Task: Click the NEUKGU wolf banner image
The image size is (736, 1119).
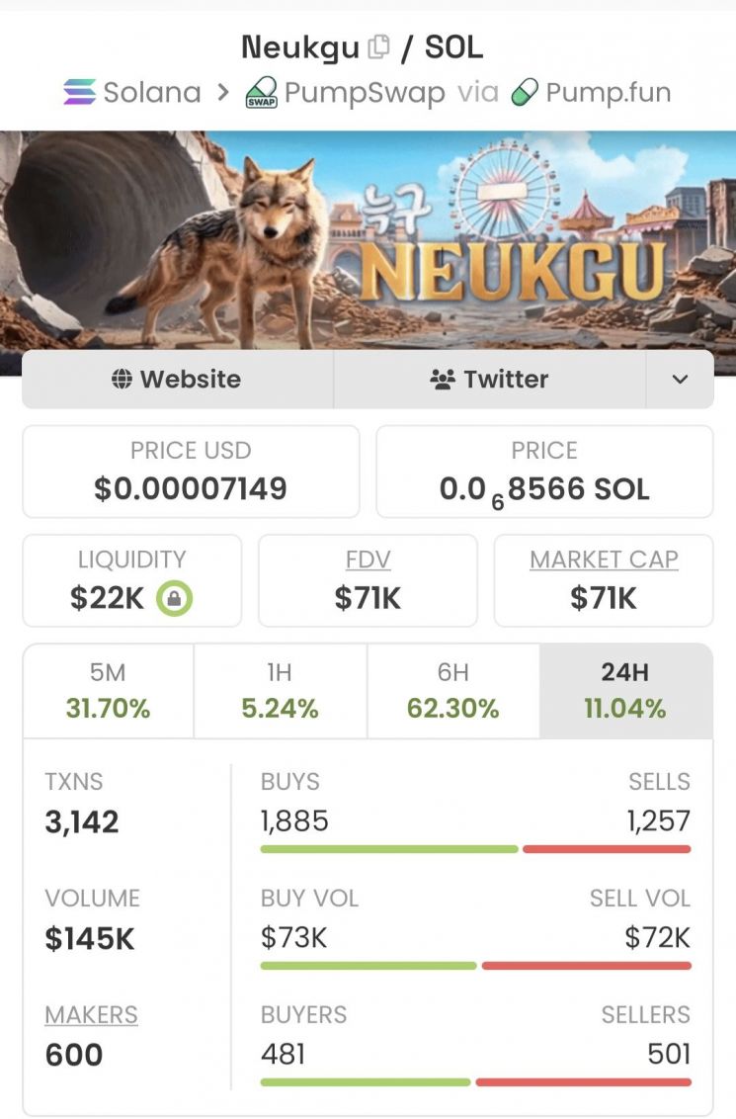Action: [368, 239]
